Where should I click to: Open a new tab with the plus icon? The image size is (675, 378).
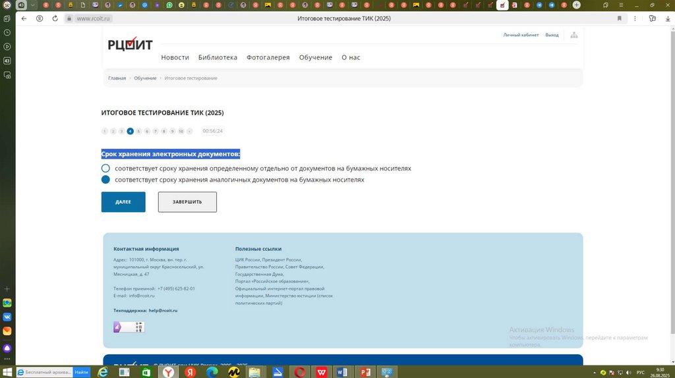pyautogui.click(x=576, y=5)
